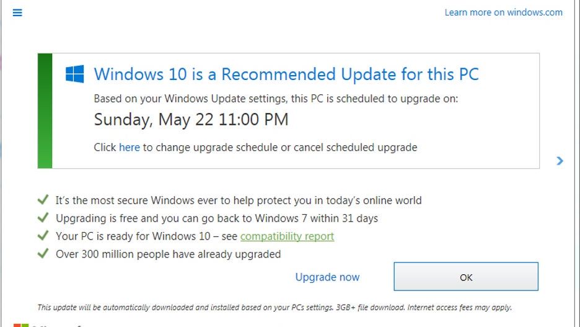Click the Microsoft logo at the bottom
This screenshot has height=327, width=580.
[21, 325]
